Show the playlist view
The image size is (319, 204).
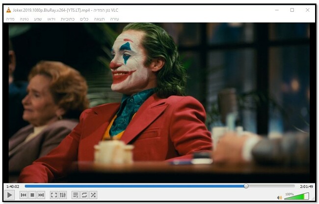[76, 195]
